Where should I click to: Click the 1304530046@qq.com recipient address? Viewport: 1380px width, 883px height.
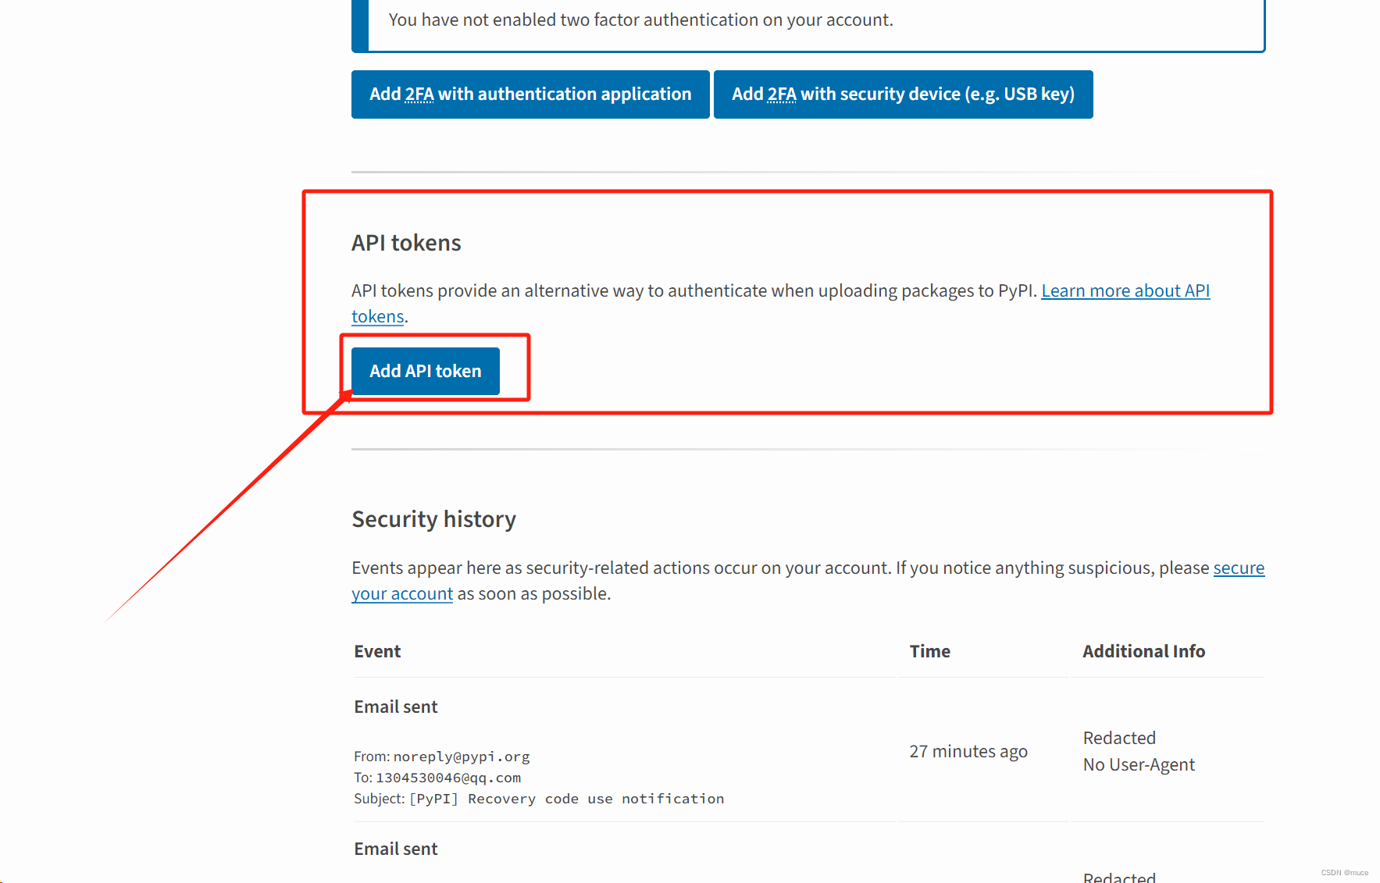448,778
